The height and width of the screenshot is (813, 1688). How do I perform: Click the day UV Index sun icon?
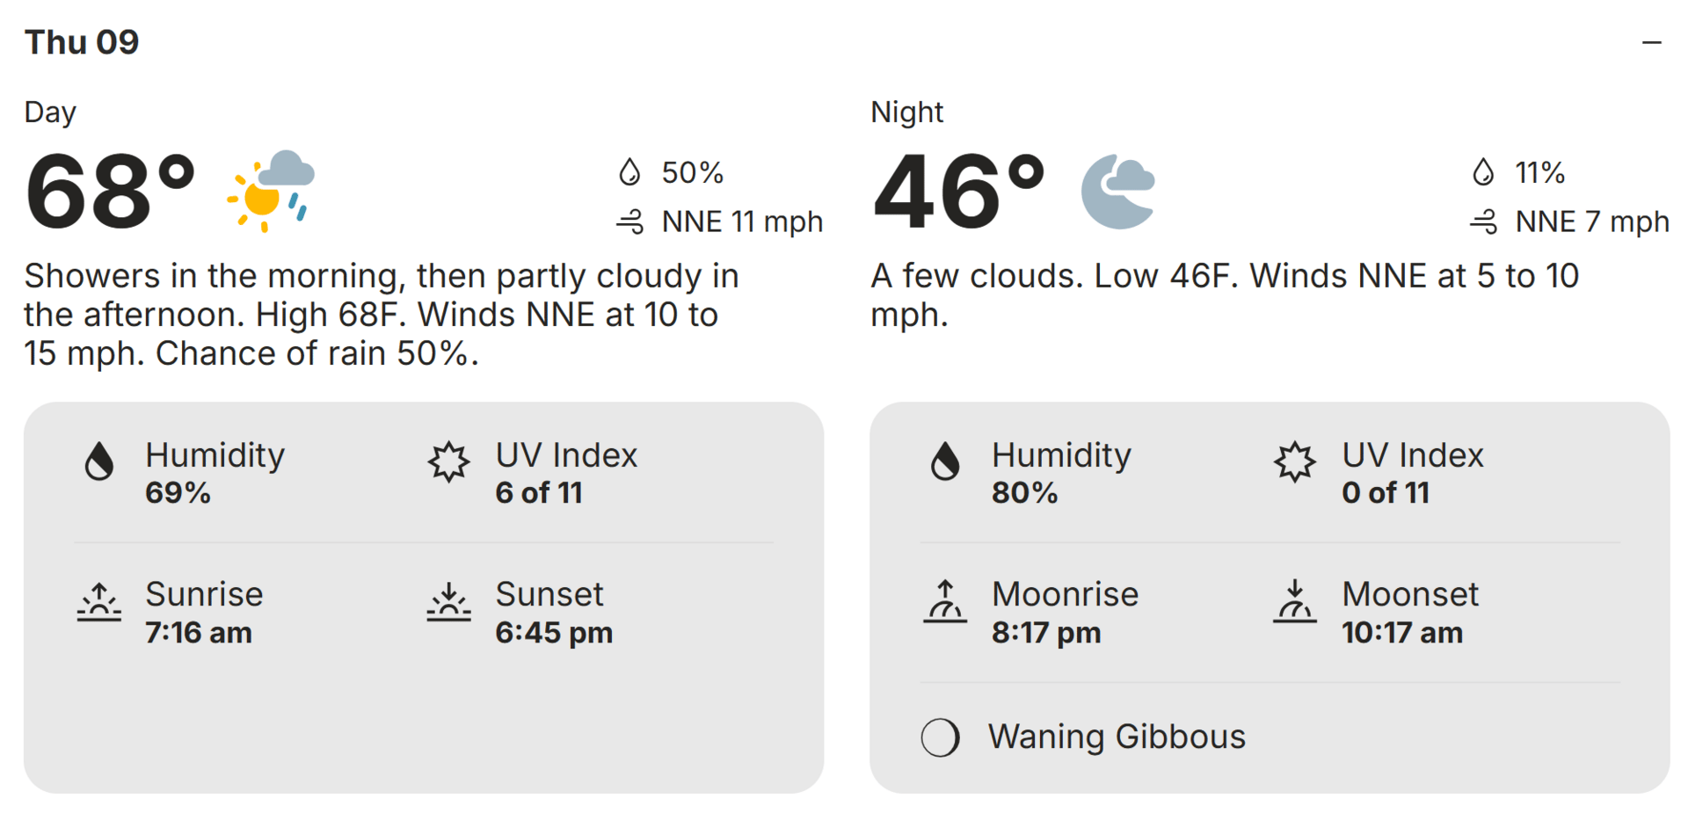click(x=449, y=461)
